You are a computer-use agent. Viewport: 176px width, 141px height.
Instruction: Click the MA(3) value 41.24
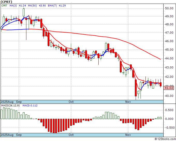click(x=23, y=6)
